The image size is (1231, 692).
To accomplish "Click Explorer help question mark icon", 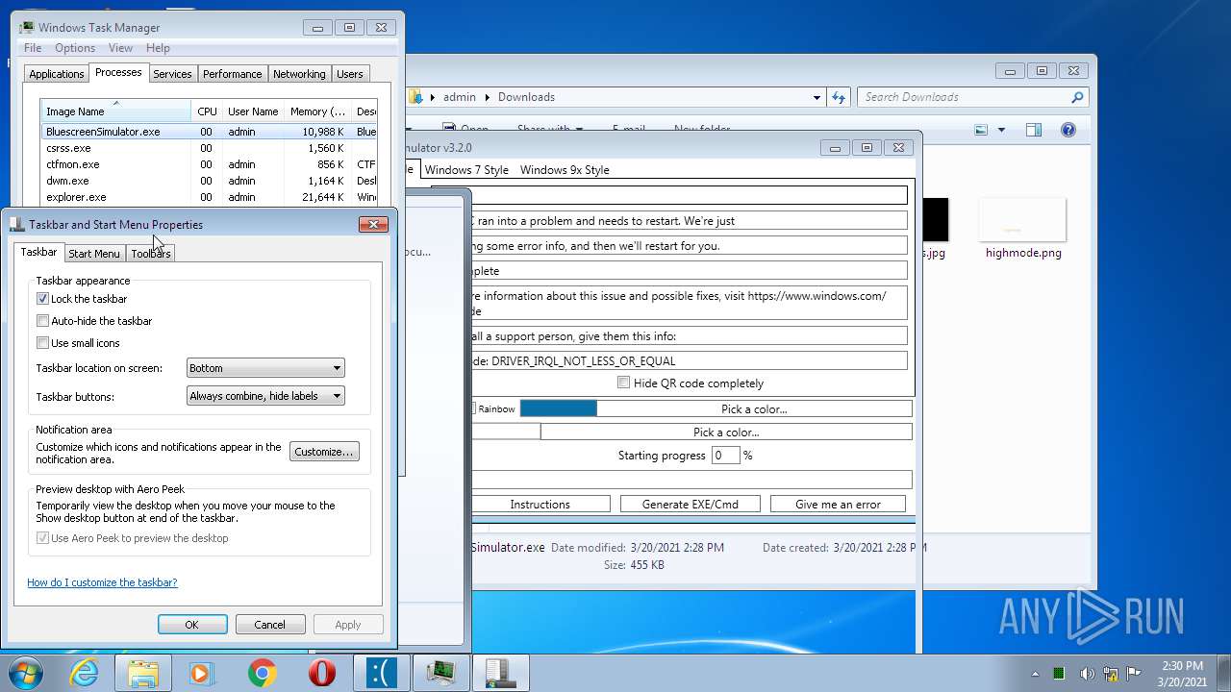I will click(1068, 130).
